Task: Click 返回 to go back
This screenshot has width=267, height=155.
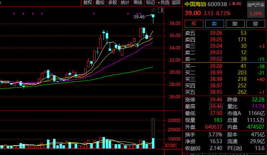Action: (176, 3)
